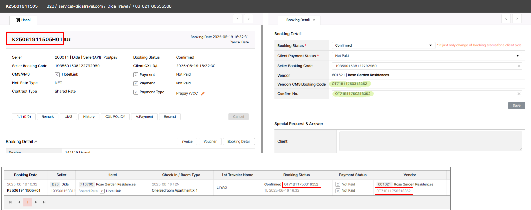This screenshot has height=210, width=531.
Task: Go to previous page in pagination bar
Action: [x=19, y=202]
